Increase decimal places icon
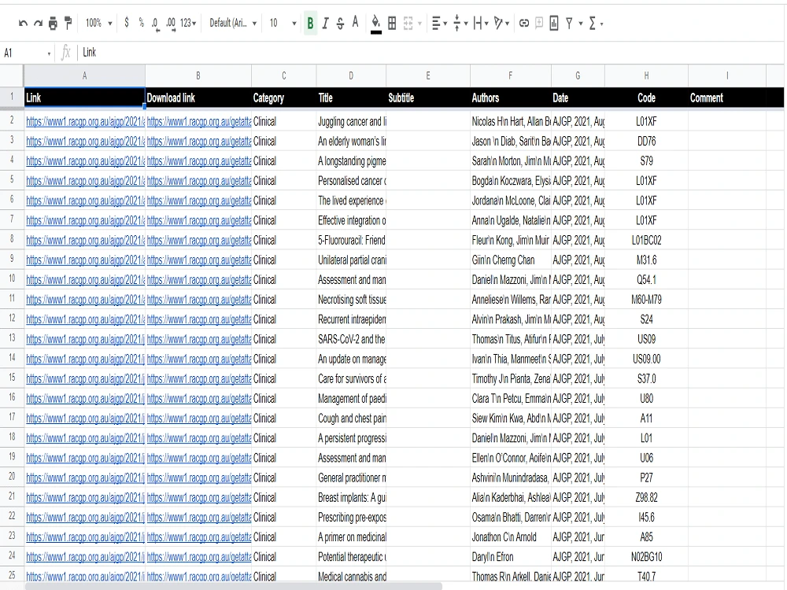Screen dimensions: 787x590 point(171,24)
